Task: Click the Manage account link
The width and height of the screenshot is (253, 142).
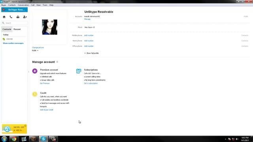Action: pos(87,19)
